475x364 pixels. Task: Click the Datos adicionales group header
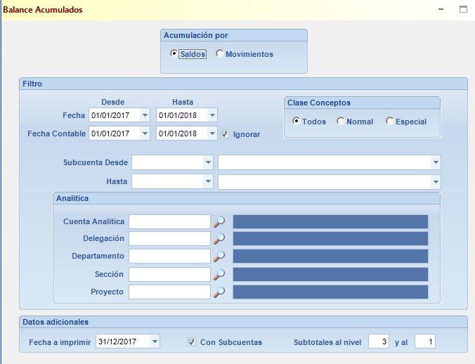243,322
